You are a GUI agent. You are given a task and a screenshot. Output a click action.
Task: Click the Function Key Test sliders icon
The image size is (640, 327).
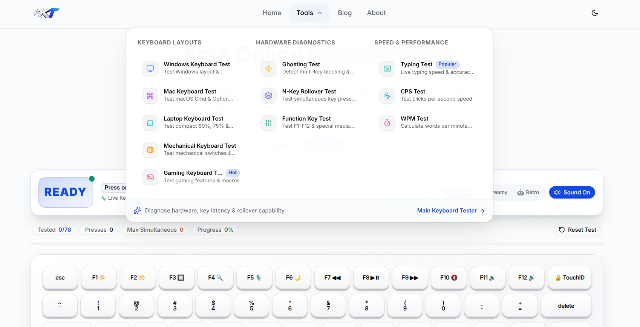tap(268, 123)
